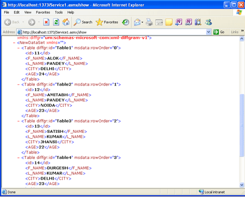The width and height of the screenshot is (245, 197).
Task: Go to the Home page
Action: (66, 22)
